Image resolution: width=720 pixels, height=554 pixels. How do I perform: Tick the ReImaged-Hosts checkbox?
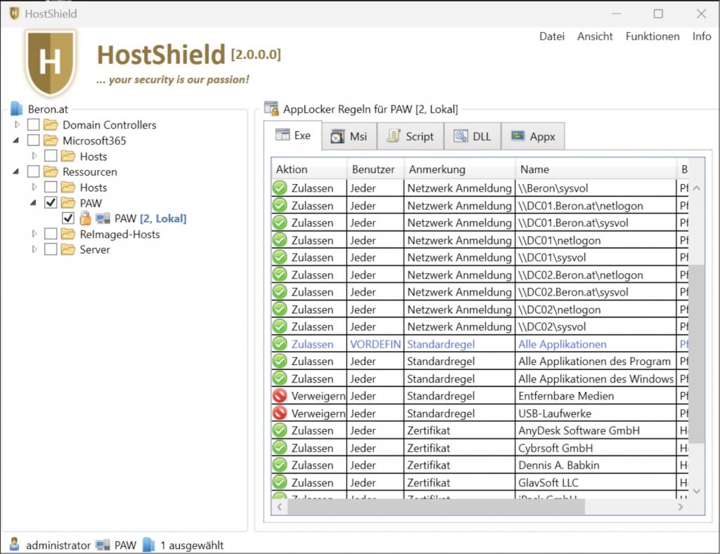coord(51,234)
